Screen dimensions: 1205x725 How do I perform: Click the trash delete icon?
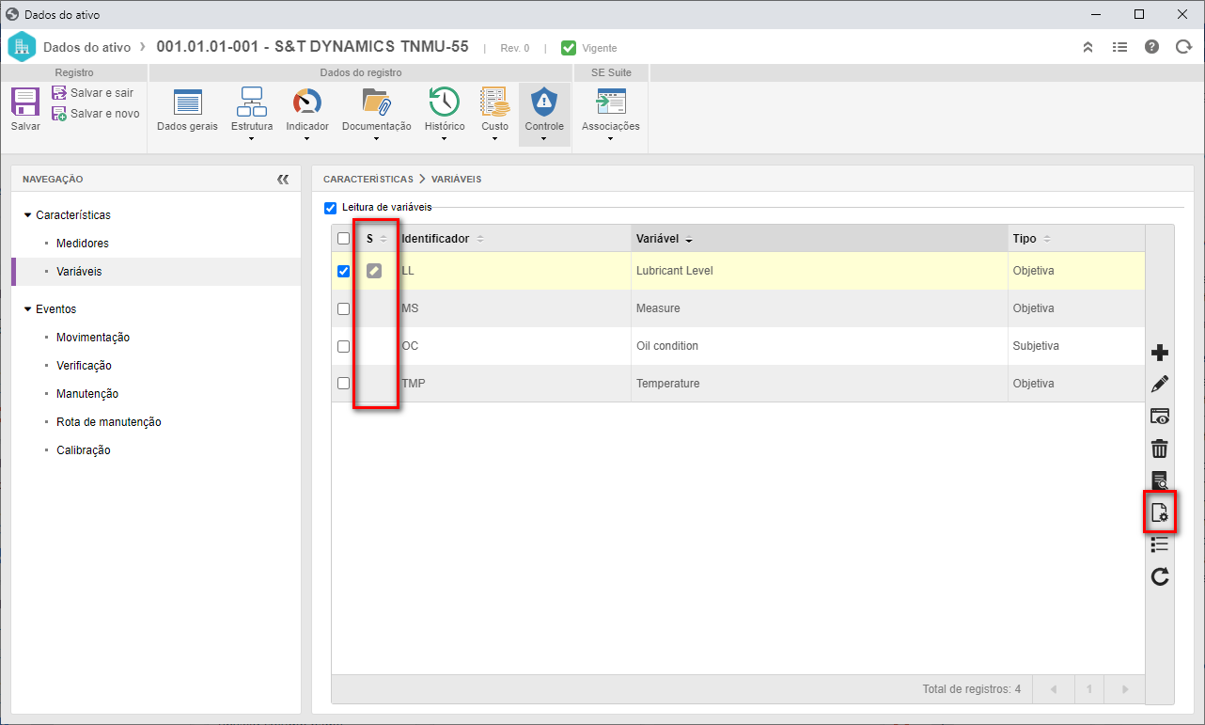1160,449
